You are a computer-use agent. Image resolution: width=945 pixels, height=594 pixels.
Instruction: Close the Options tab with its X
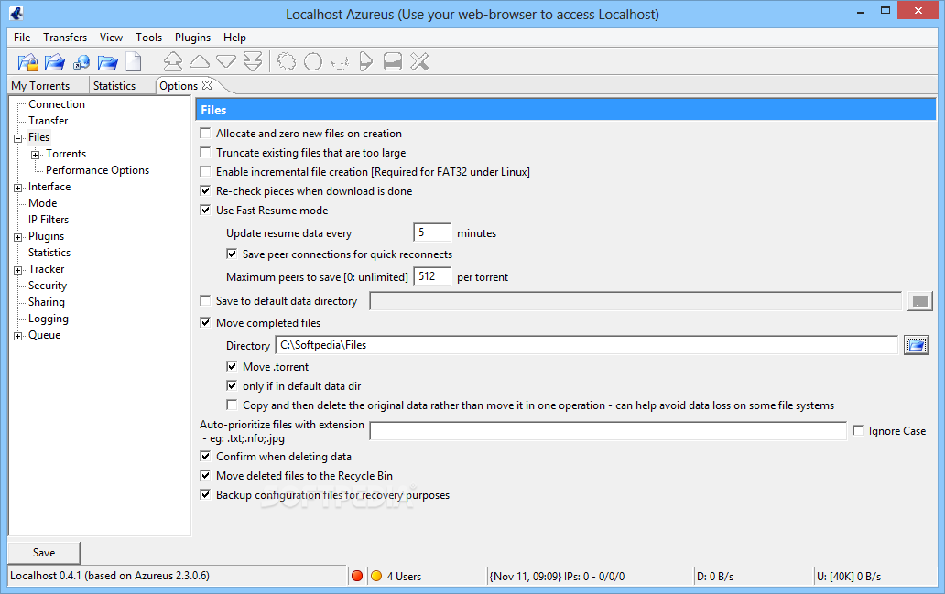tap(207, 85)
